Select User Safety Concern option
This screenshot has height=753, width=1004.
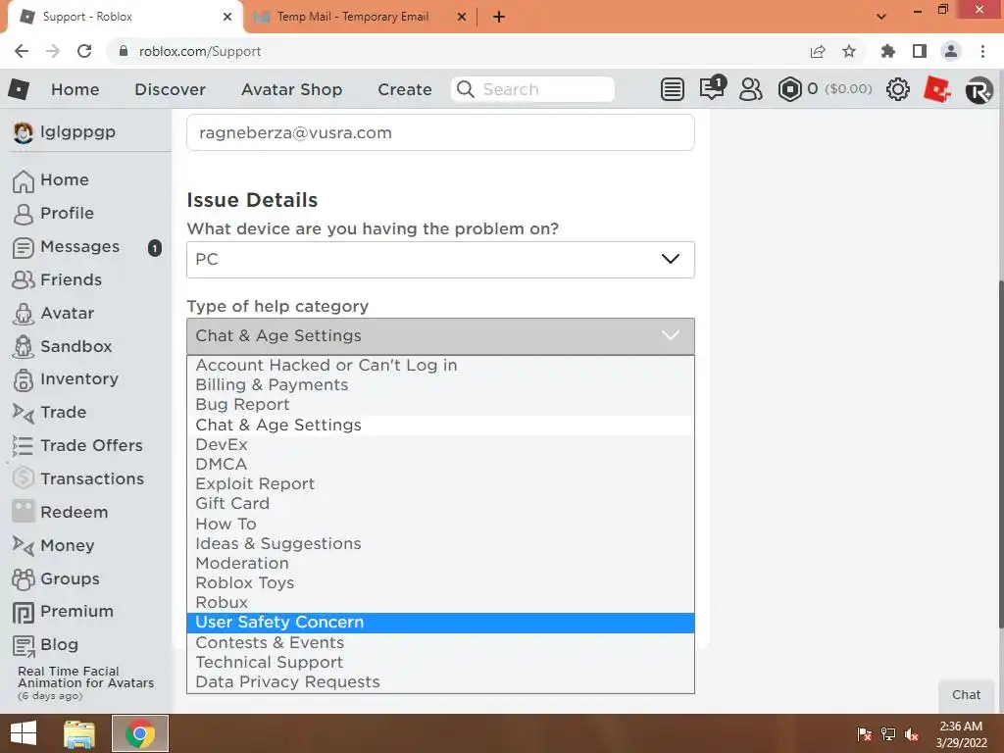coord(440,623)
